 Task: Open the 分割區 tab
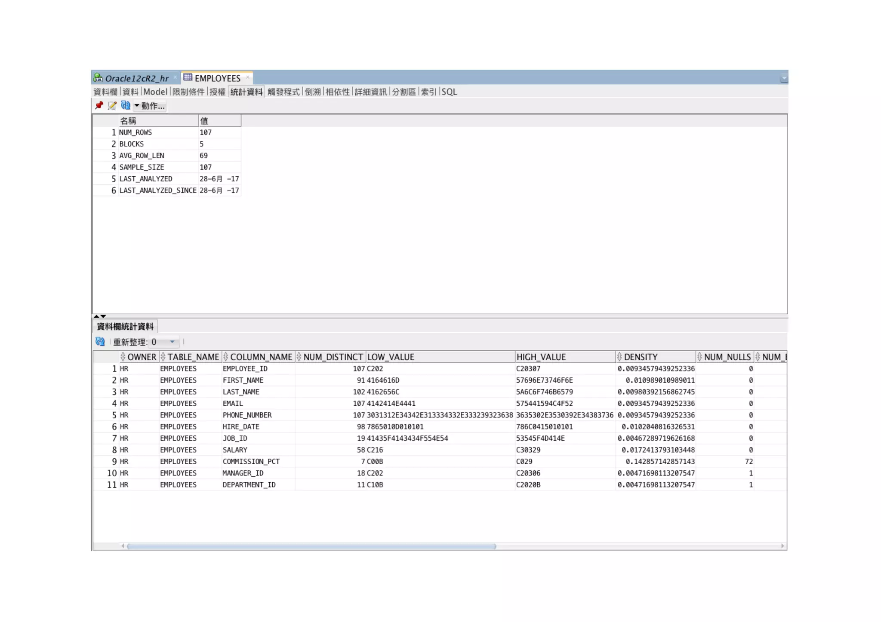(x=404, y=92)
